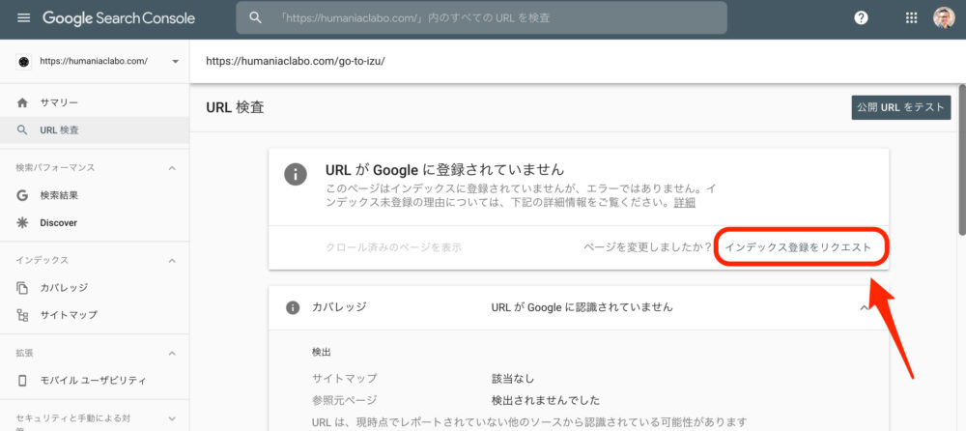Click 公開 URL をテスト button
The height and width of the screenshot is (431, 966).
[x=900, y=107]
